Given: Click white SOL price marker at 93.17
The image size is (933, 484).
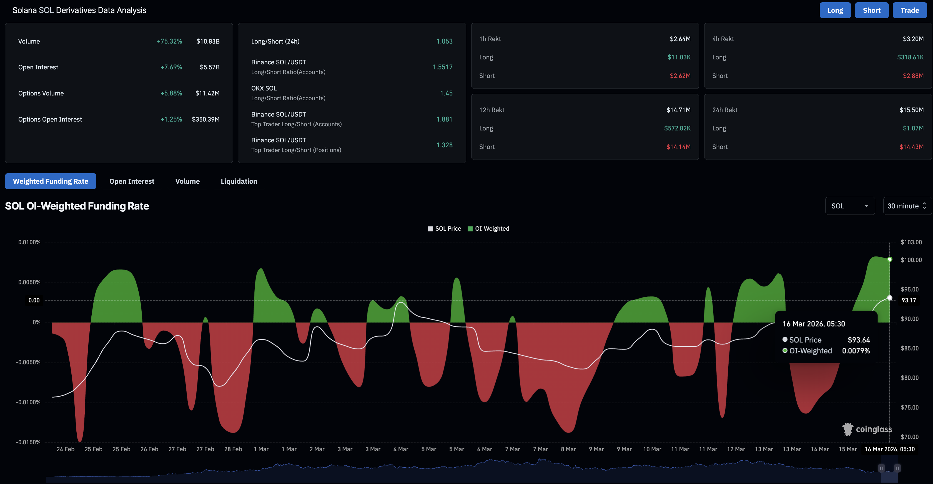Looking at the screenshot, I should [889, 298].
